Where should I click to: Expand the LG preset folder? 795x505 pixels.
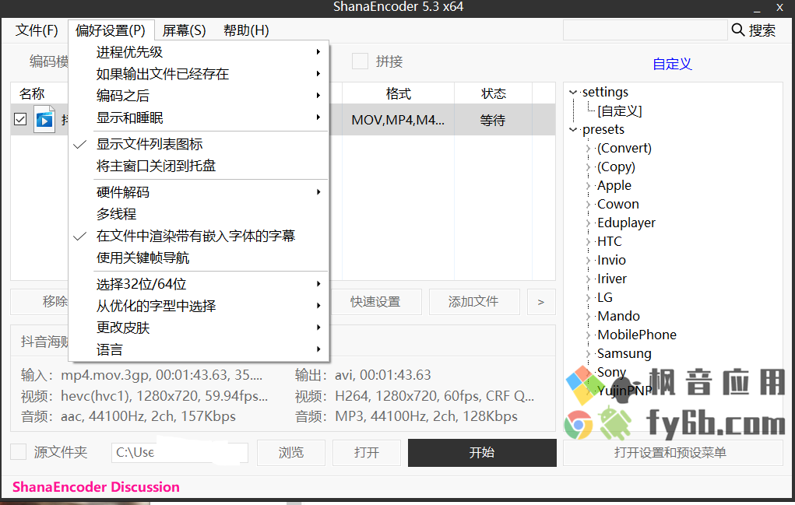pos(588,298)
